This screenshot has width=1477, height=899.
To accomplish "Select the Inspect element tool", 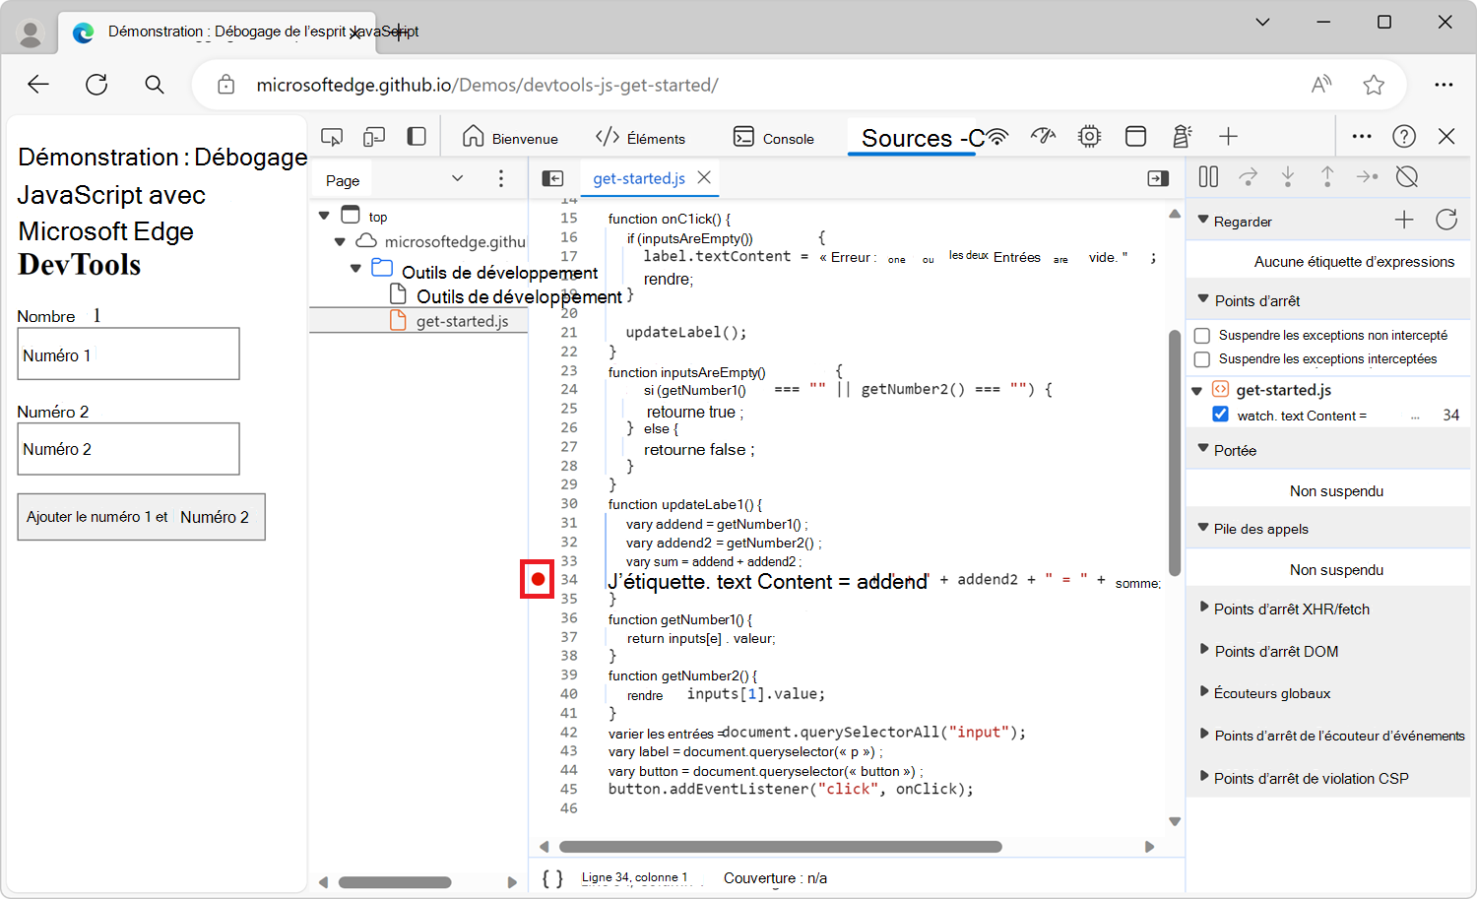I will click(332, 136).
